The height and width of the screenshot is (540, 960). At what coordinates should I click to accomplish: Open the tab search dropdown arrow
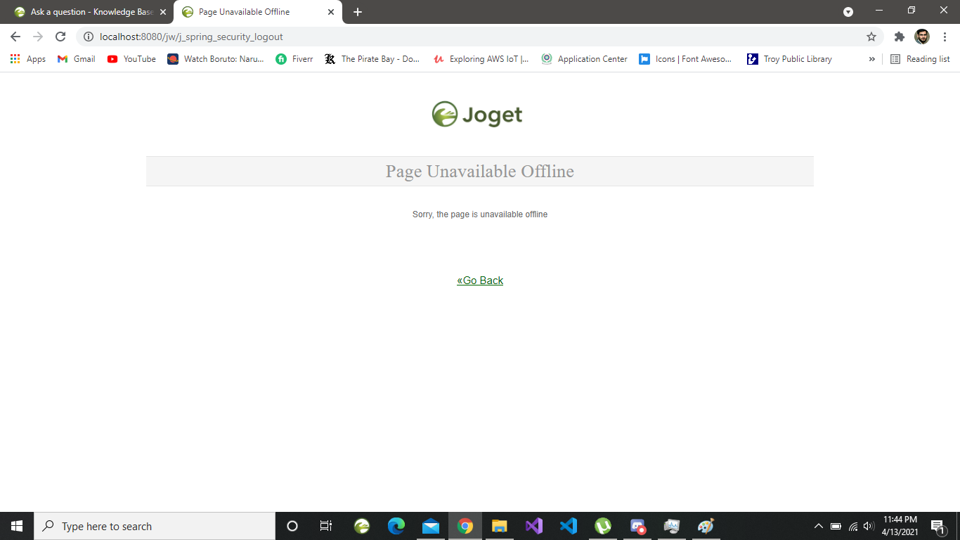(848, 12)
